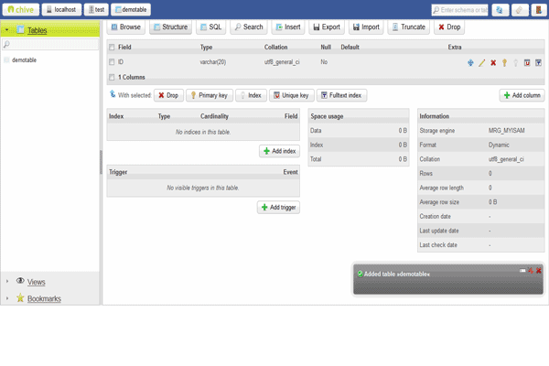
Task: Click the unique key icon in ID row
Action: tap(527, 62)
